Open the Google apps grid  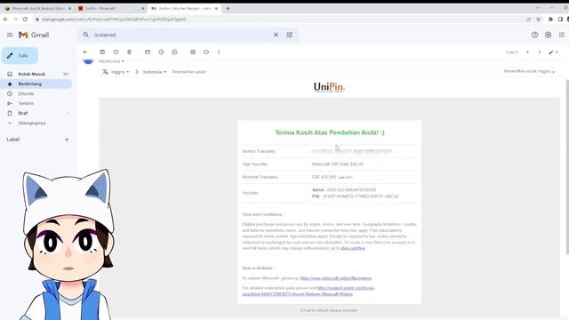click(562, 35)
